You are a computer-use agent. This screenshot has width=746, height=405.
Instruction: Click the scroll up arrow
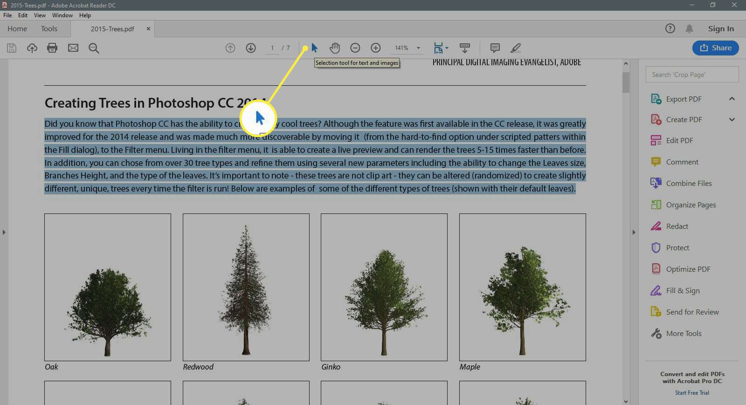coord(626,63)
